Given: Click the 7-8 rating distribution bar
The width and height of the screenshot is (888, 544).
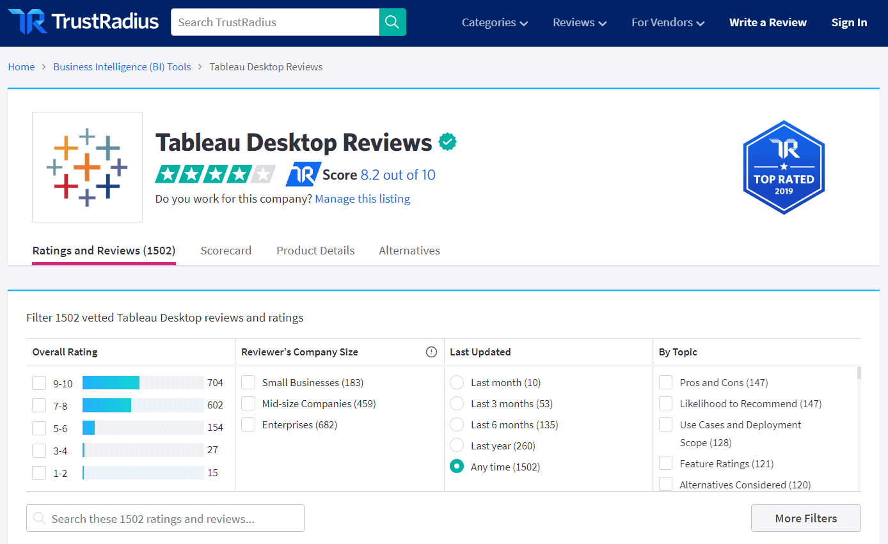Looking at the screenshot, I should click(143, 405).
